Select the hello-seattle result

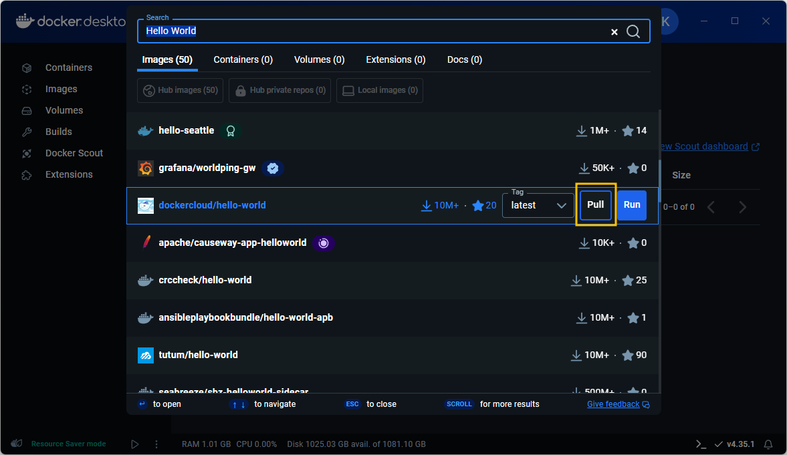(392, 131)
